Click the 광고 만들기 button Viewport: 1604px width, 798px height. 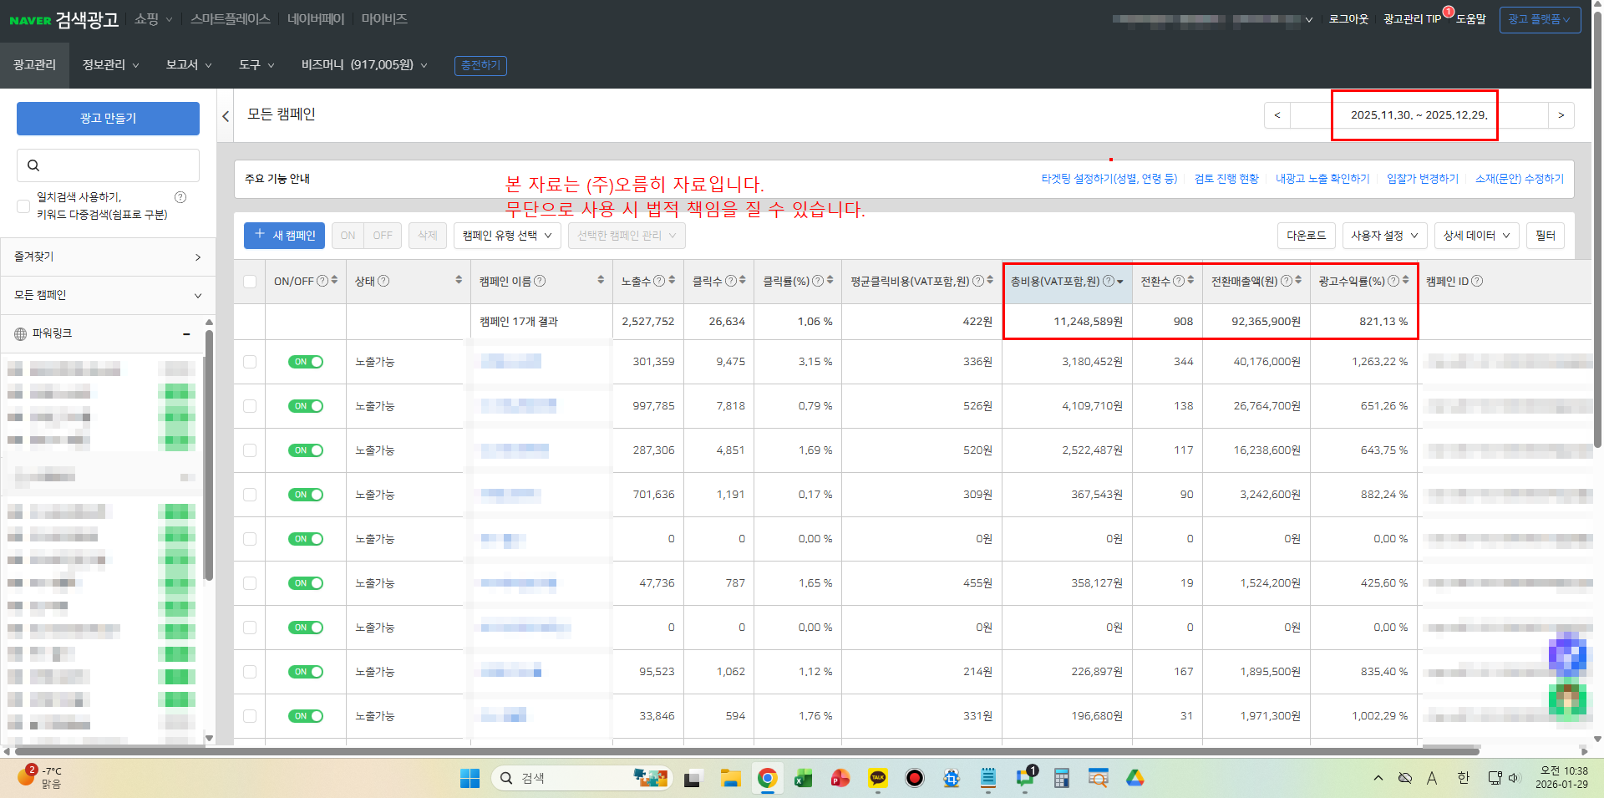(x=107, y=118)
